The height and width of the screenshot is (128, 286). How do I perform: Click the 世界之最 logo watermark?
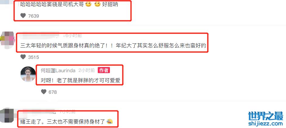click(266, 116)
